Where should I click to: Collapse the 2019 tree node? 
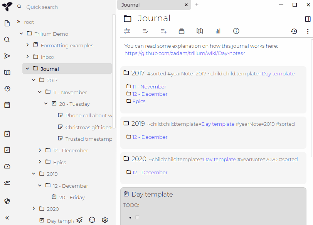coord(34,173)
